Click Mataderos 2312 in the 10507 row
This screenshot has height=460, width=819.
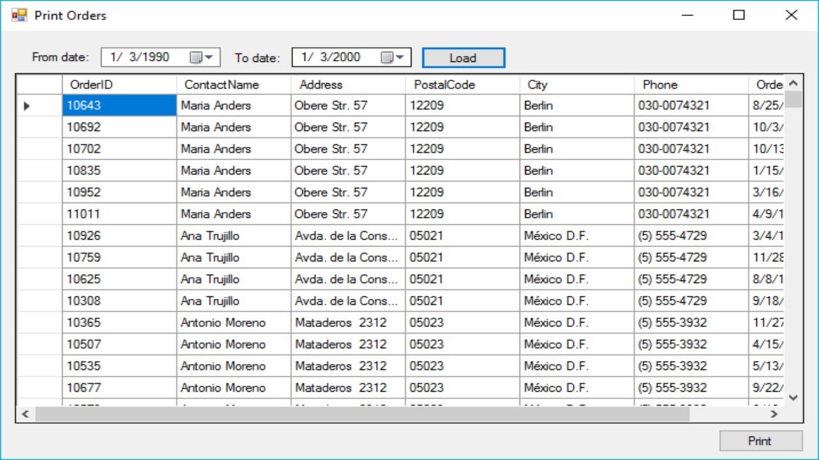348,344
